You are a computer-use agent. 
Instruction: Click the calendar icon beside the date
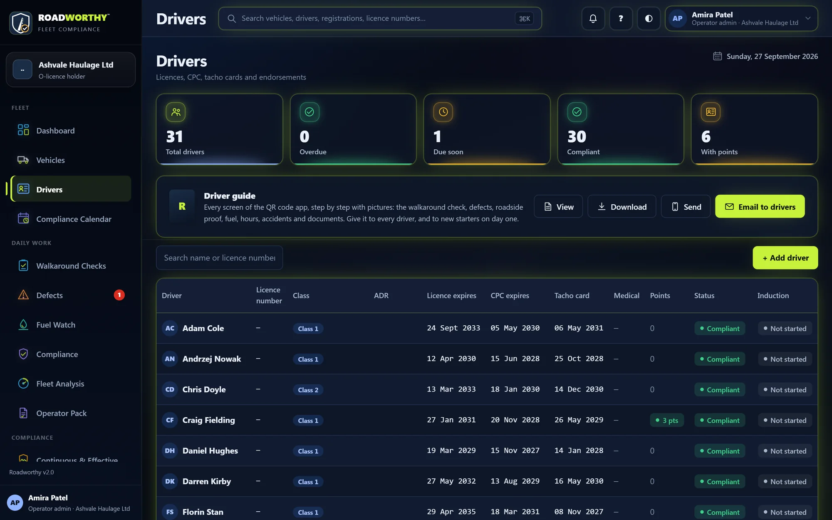(x=717, y=56)
